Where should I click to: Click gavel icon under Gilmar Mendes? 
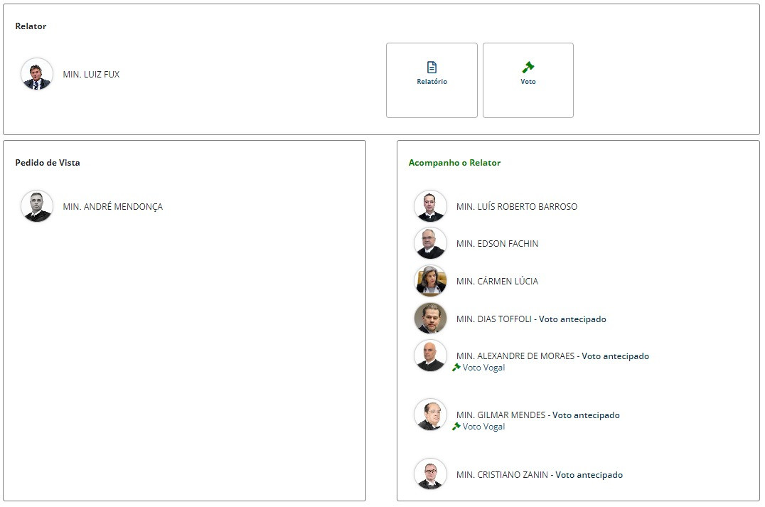[x=456, y=427]
